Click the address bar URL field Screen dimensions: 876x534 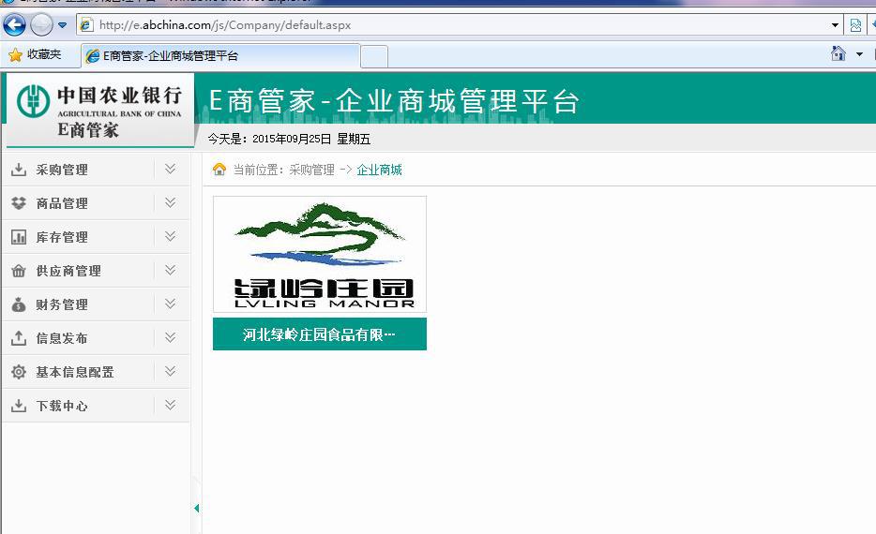pos(452,25)
